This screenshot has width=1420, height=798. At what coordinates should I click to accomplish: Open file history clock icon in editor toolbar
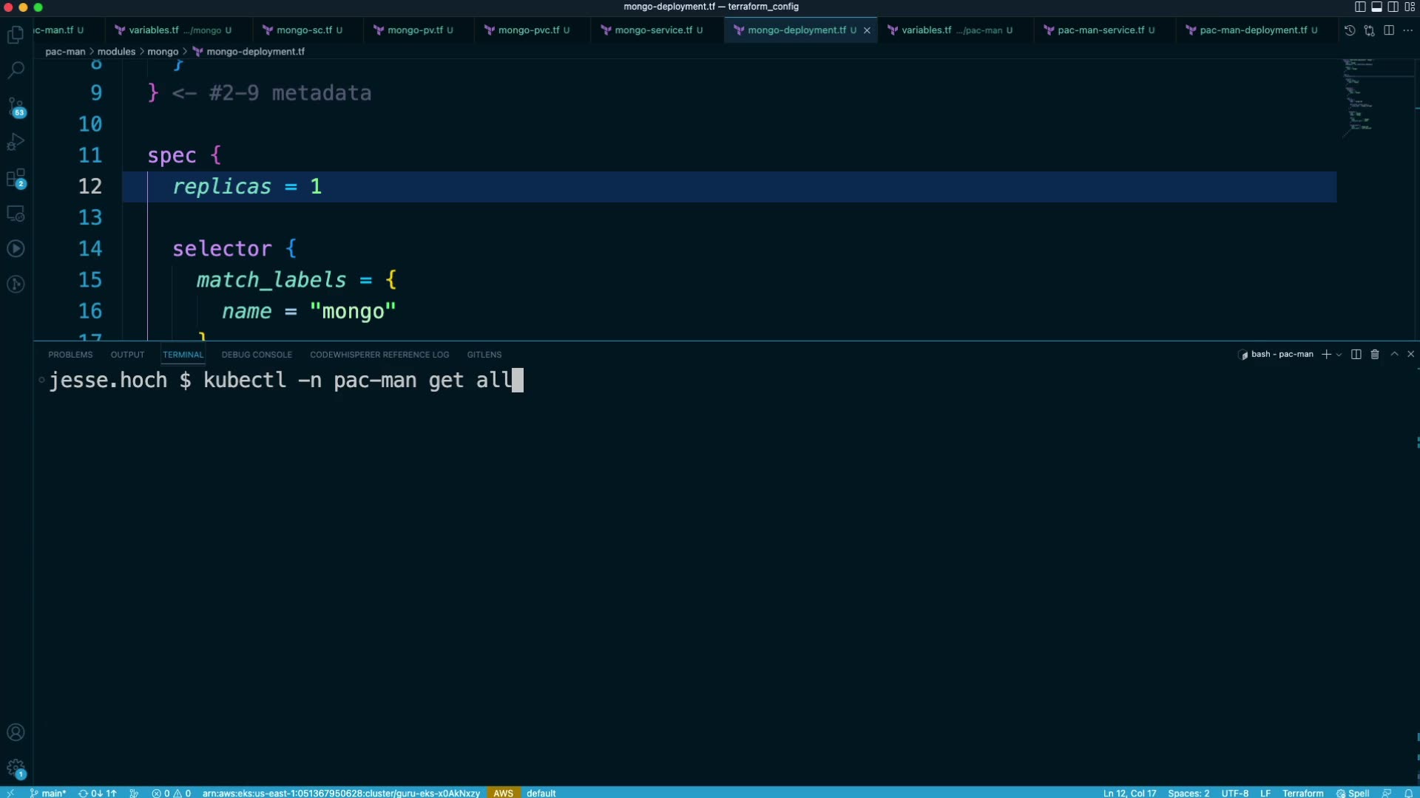[x=1350, y=30]
